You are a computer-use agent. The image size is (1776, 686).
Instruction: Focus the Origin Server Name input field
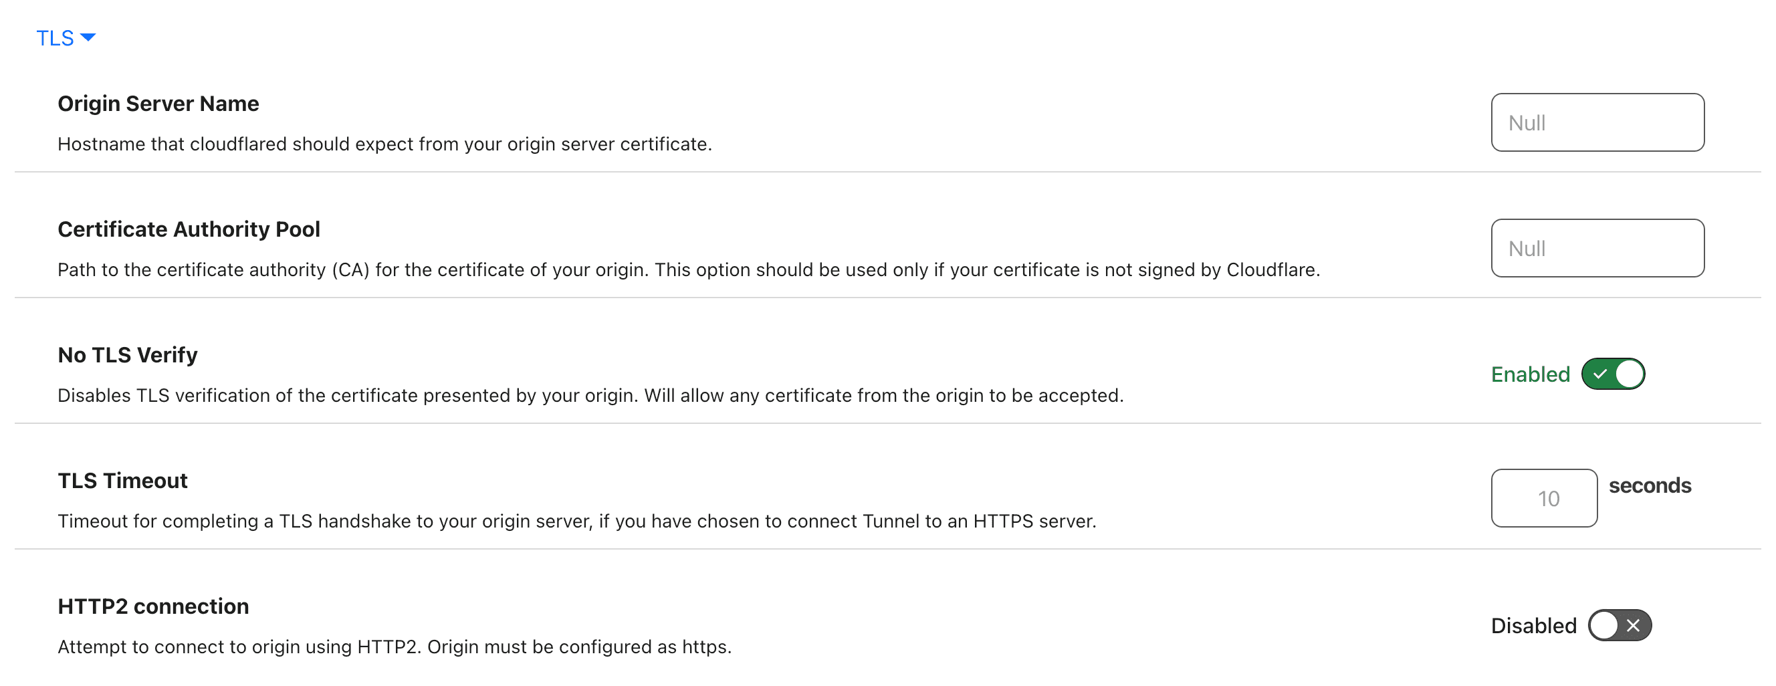[x=1597, y=123]
